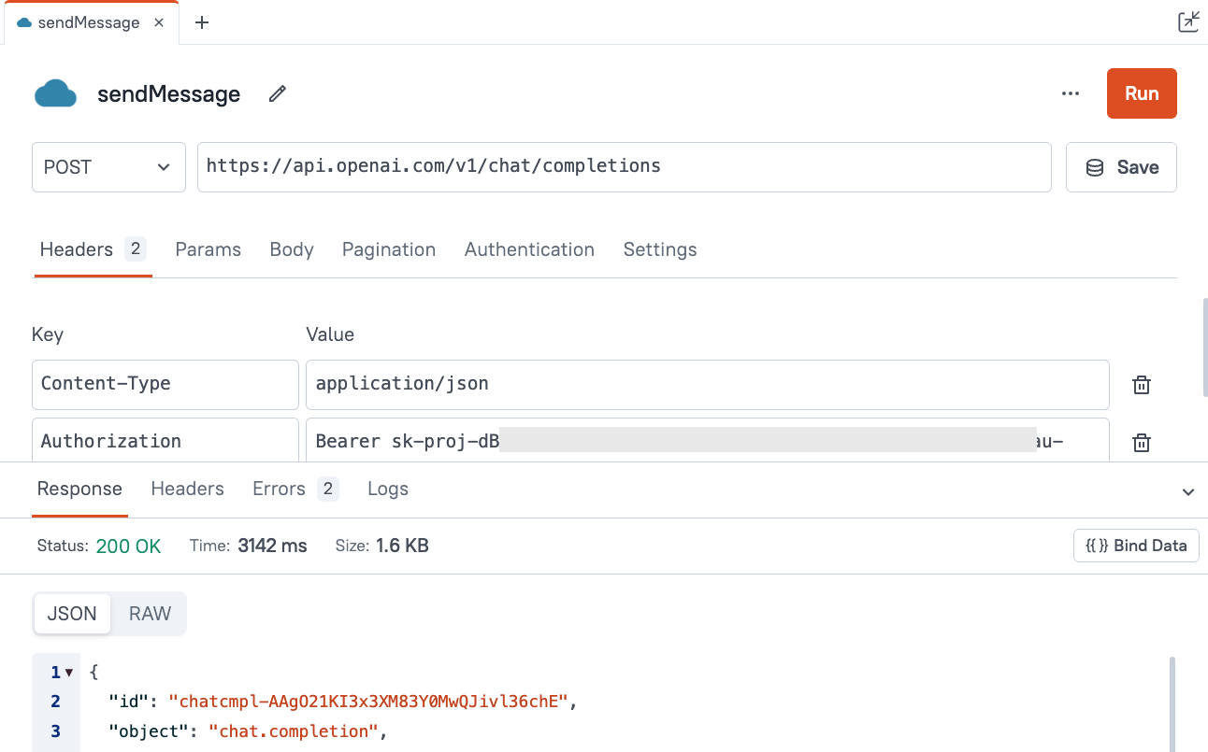
Task: Click the chatcmpl id string value
Action: pos(368,702)
